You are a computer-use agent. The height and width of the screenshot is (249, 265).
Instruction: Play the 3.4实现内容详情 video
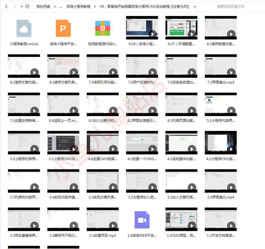coord(74,187)
